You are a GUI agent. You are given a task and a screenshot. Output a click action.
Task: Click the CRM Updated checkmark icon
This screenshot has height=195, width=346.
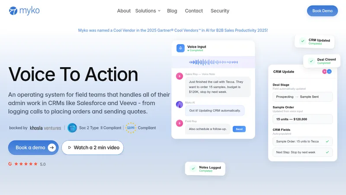pyautogui.click(x=303, y=41)
